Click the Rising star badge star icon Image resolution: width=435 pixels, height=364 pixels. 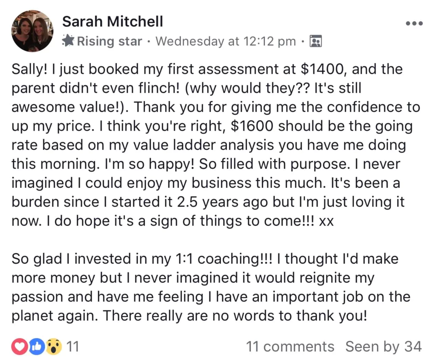68,41
